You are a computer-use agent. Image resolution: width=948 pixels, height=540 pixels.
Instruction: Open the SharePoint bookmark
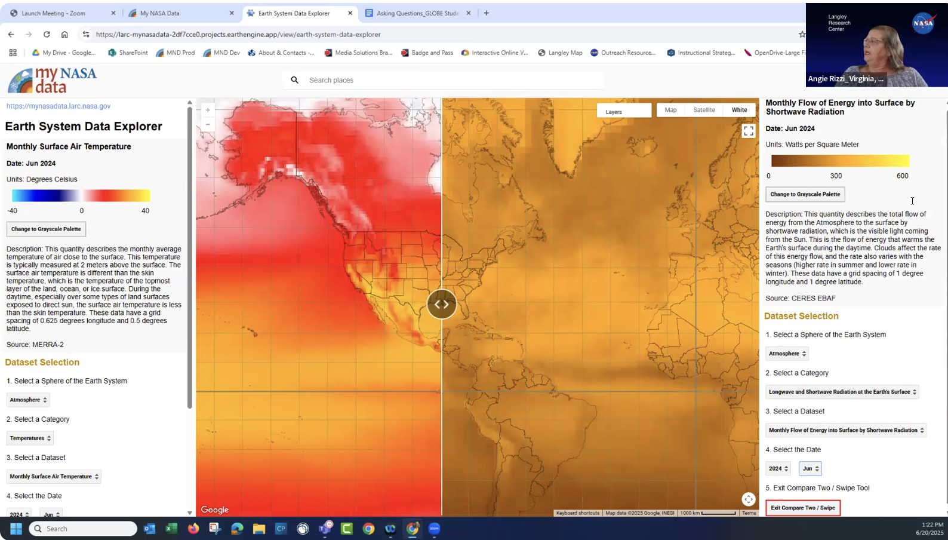128,53
